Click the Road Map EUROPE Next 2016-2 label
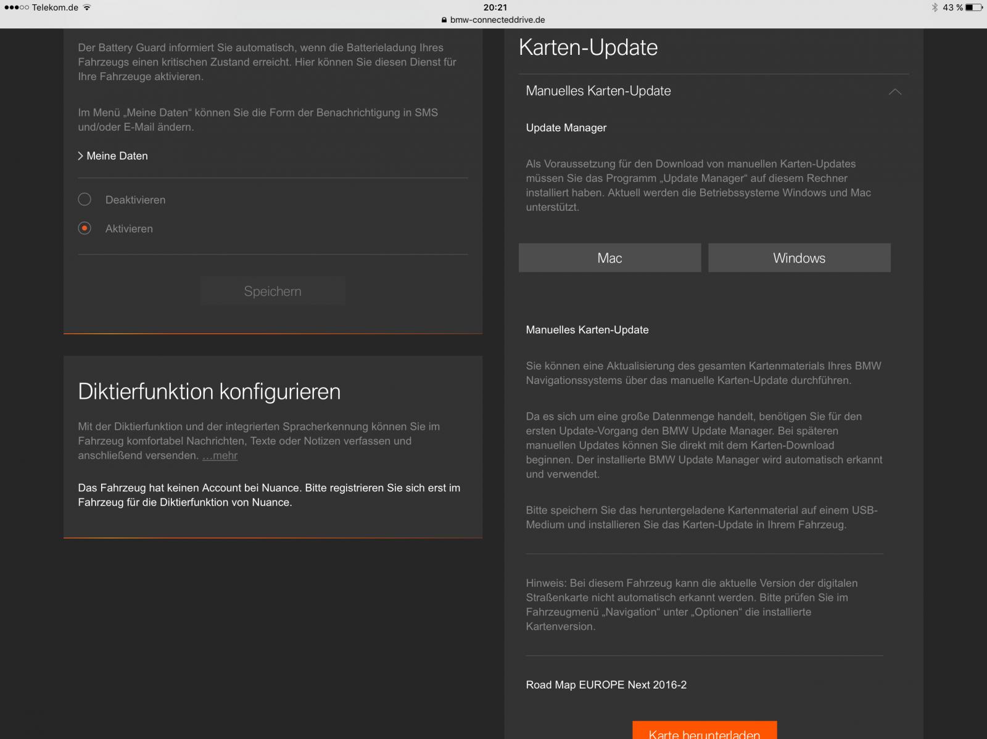Screen dimensions: 987x739 click(606, 685)
